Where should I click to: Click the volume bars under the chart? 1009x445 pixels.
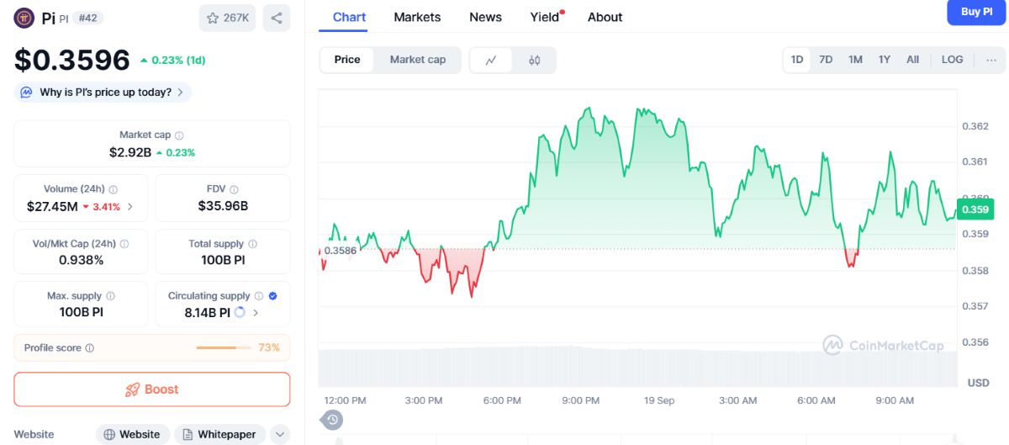[637, 367]
